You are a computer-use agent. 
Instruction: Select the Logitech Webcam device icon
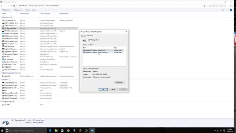click(3, 49)
